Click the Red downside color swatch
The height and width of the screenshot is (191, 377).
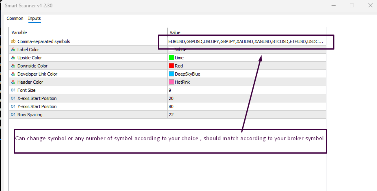pyautogui.click(x=171, y=66)
